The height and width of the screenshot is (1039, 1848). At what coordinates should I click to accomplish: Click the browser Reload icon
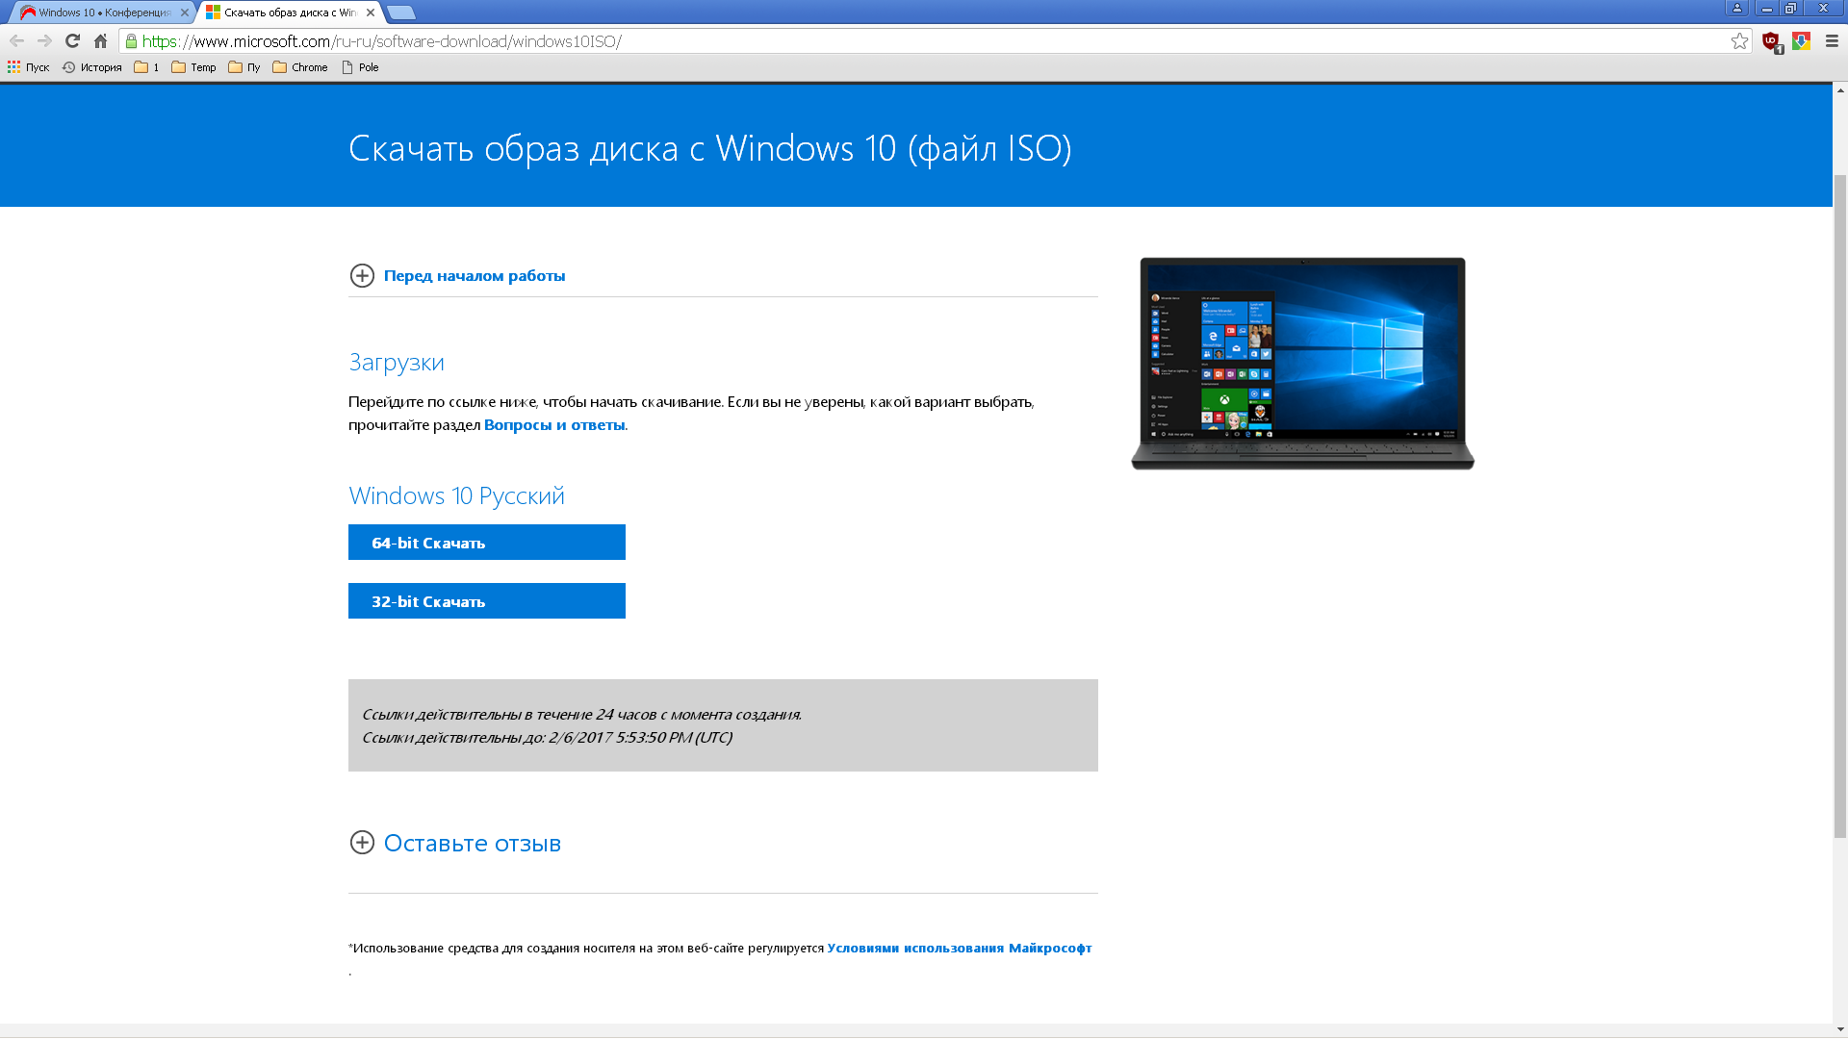click(x=72, y=40)
